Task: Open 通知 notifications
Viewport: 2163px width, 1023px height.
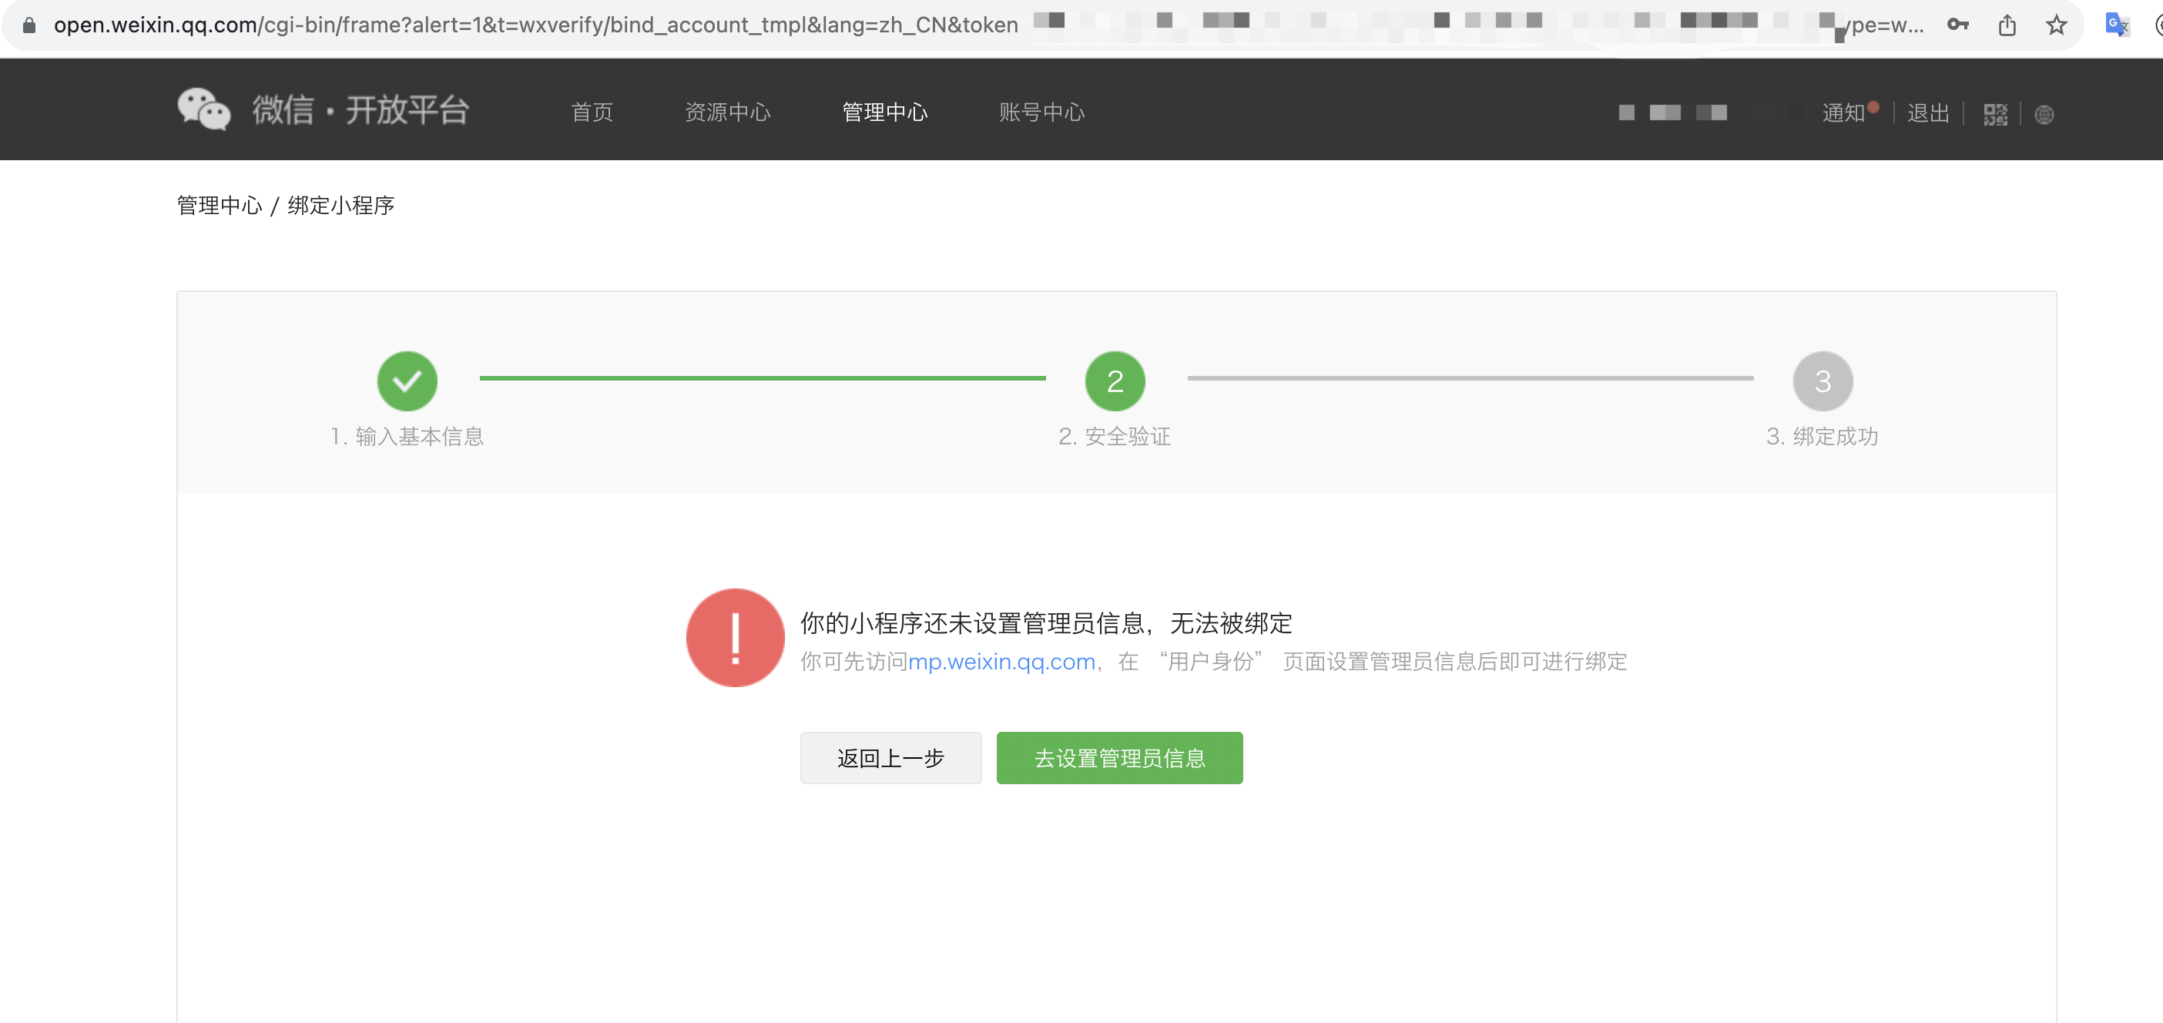Action: pos(1843,112)
